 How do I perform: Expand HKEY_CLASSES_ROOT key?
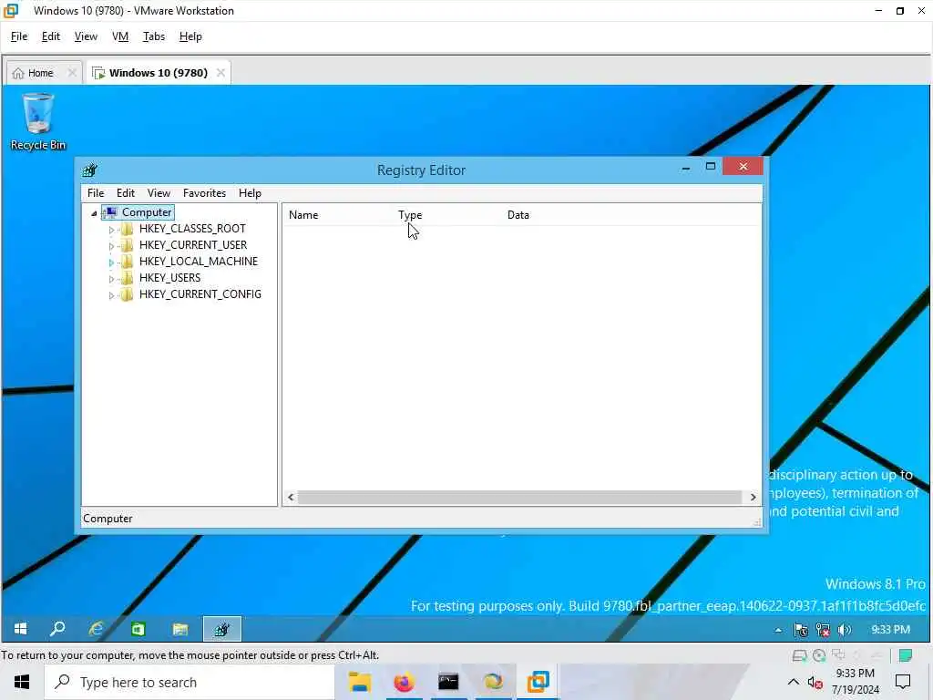click(111, 229)
